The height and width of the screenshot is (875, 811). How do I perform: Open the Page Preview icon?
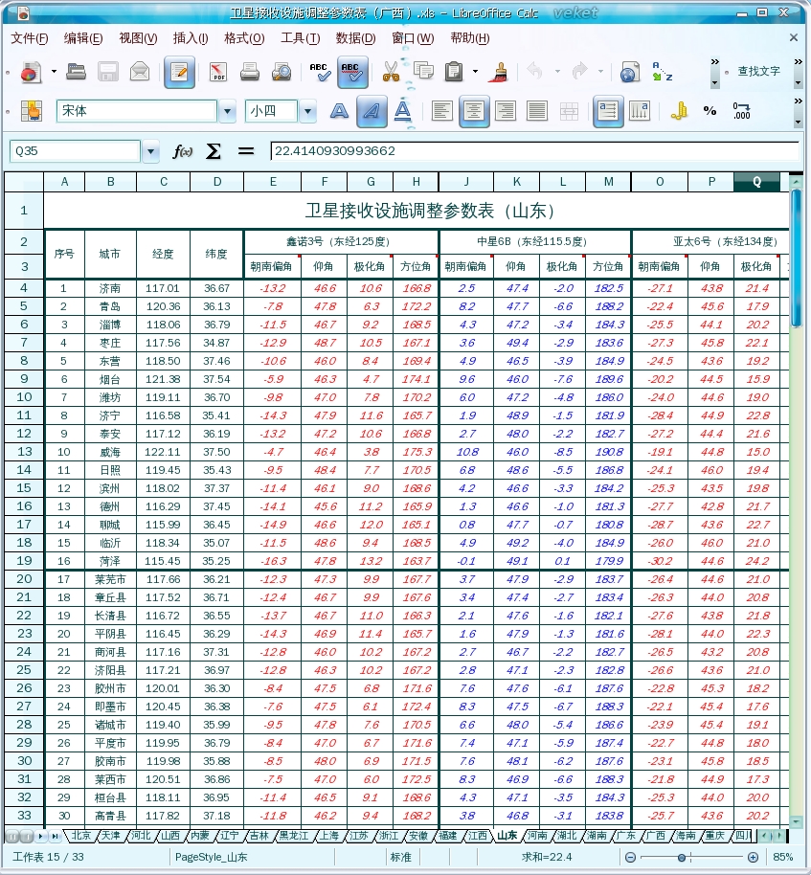point(282,72)
